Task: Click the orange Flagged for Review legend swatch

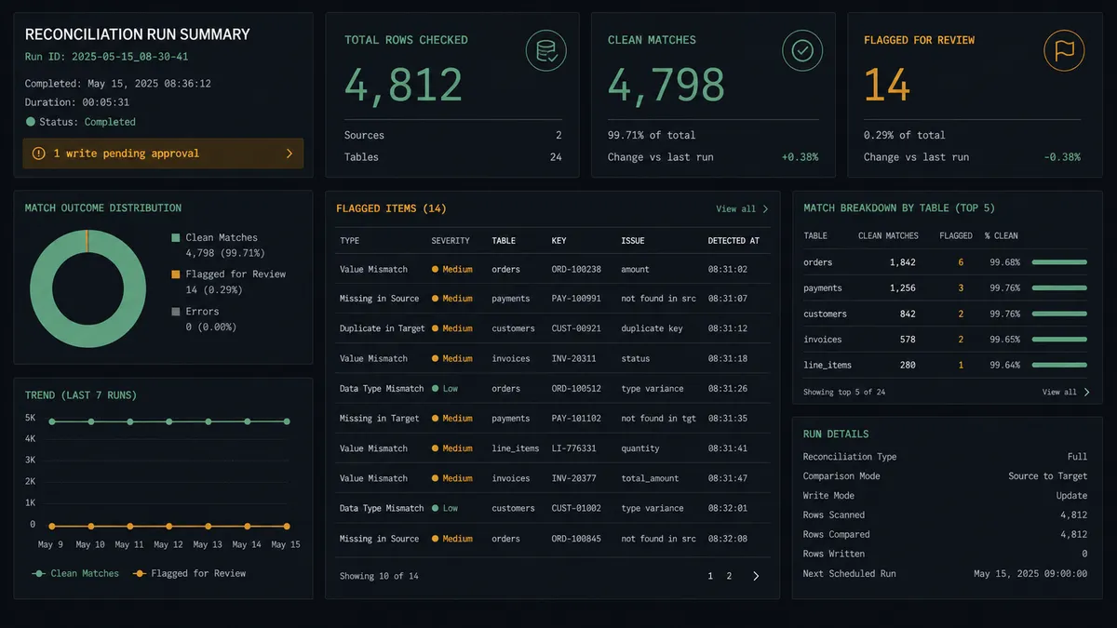Action: point(176,274)
